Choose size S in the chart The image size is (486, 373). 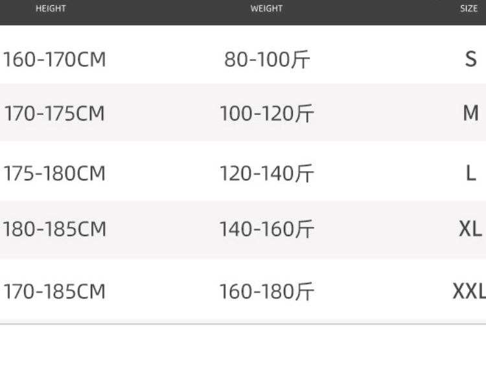(471, 60)
